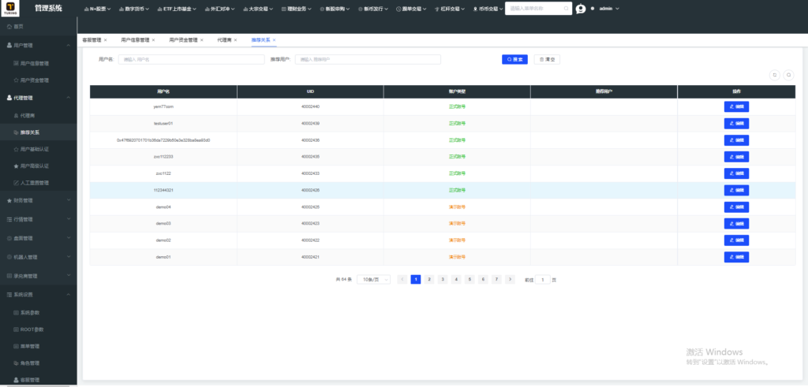Close the 用户信息管理 tab
Image resolution: width=808 pixels, height=387 pixels.
pos(153,39)
